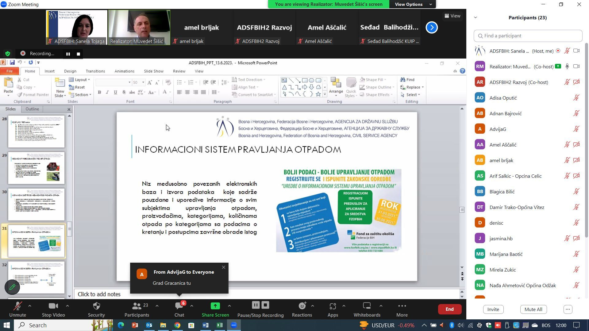Toggle Realizator Muvedet microphone icon

tap(567, 67)
